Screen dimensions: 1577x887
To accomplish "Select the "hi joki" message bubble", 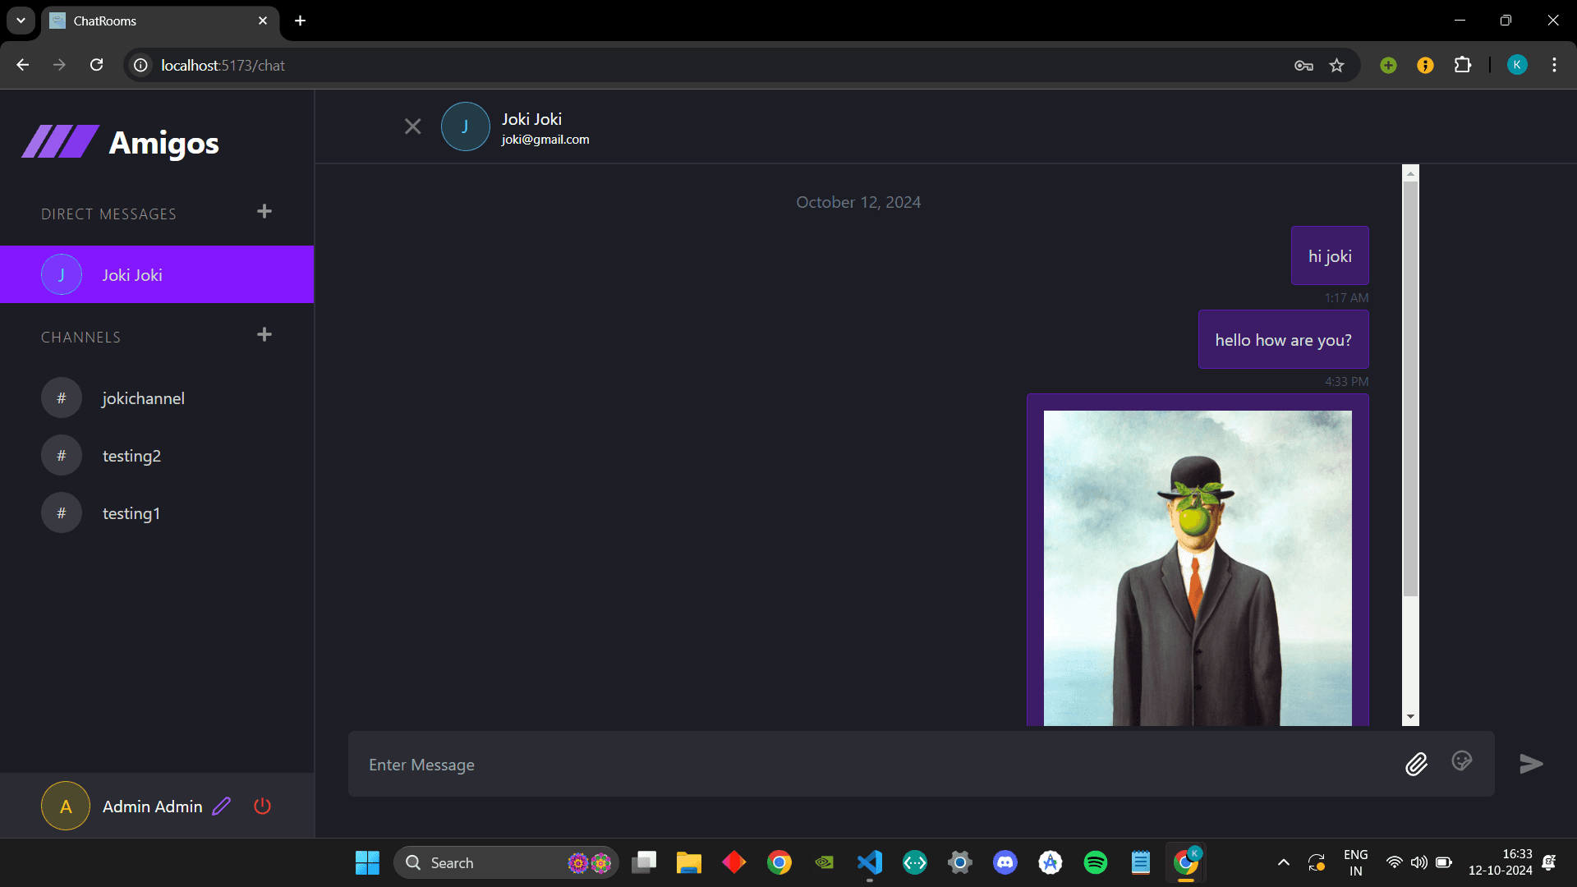I will [1330, 255].
